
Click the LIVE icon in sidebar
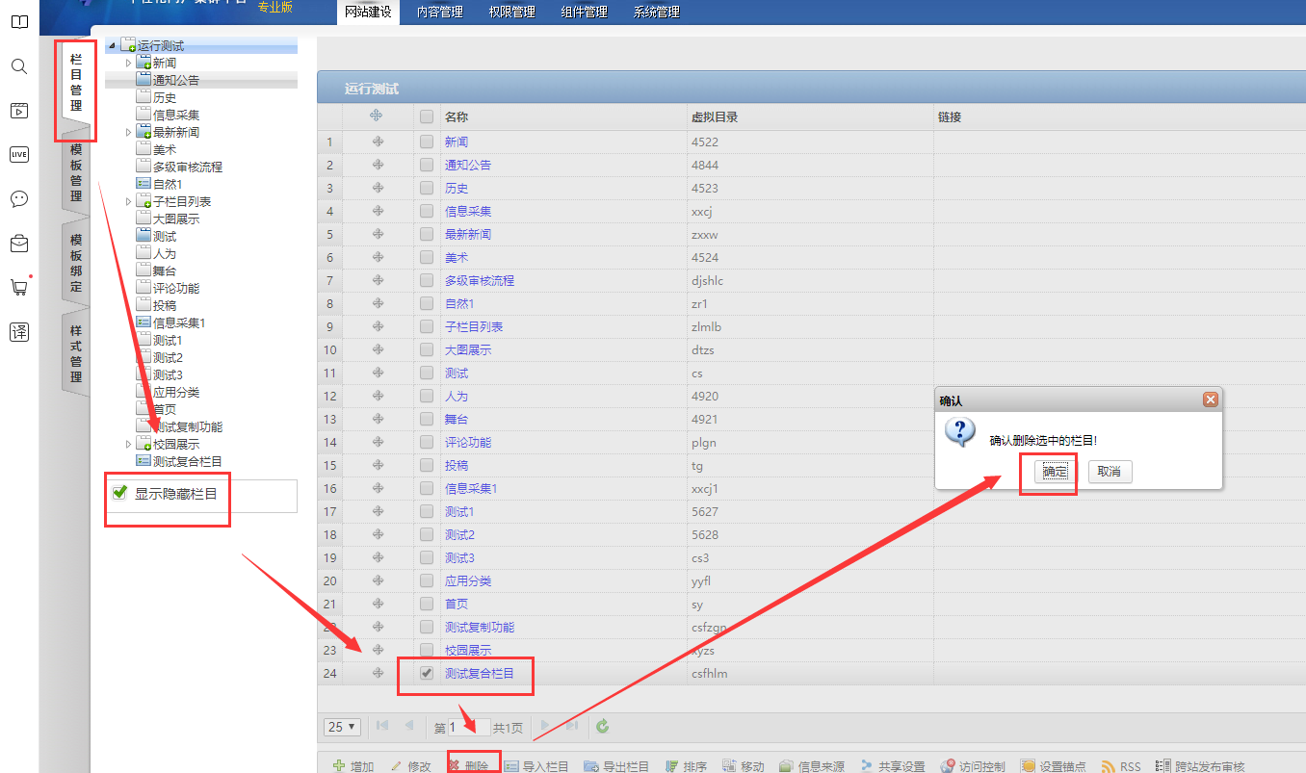coord(19,154)
